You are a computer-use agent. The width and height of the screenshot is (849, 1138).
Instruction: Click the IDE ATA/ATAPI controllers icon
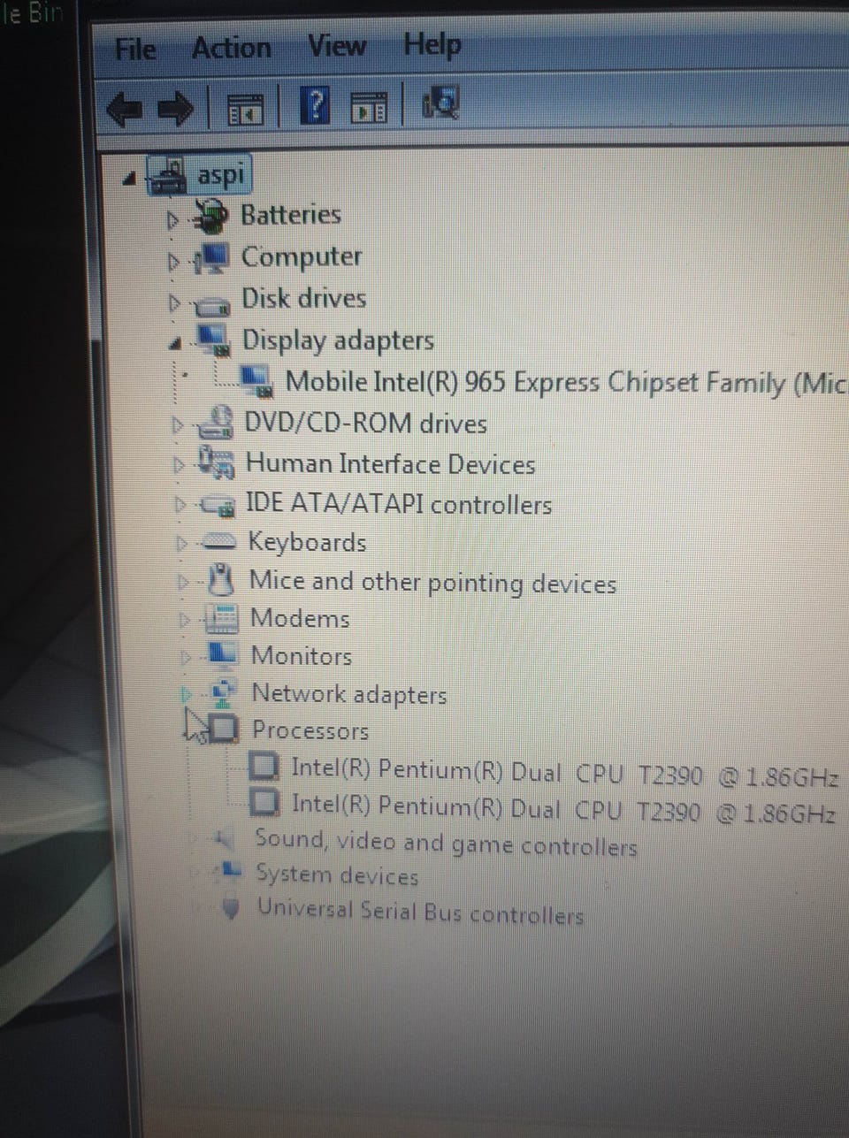click(218, 506)
